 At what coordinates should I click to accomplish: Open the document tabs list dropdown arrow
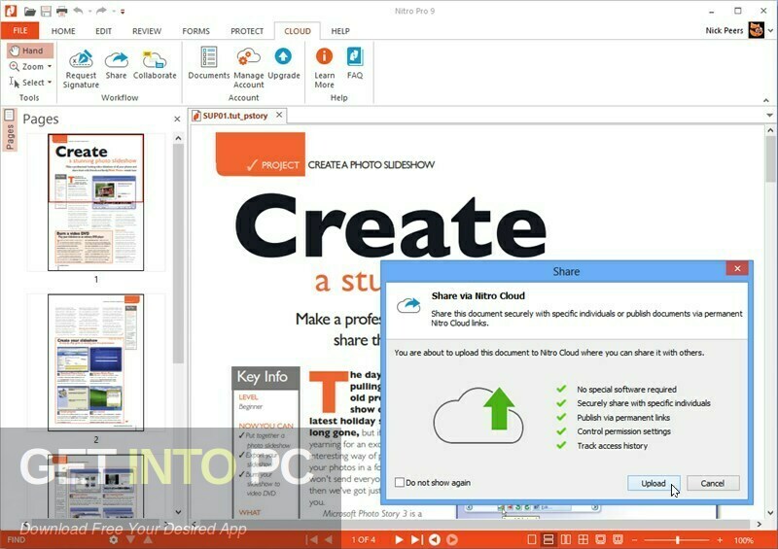click(769, 115)
